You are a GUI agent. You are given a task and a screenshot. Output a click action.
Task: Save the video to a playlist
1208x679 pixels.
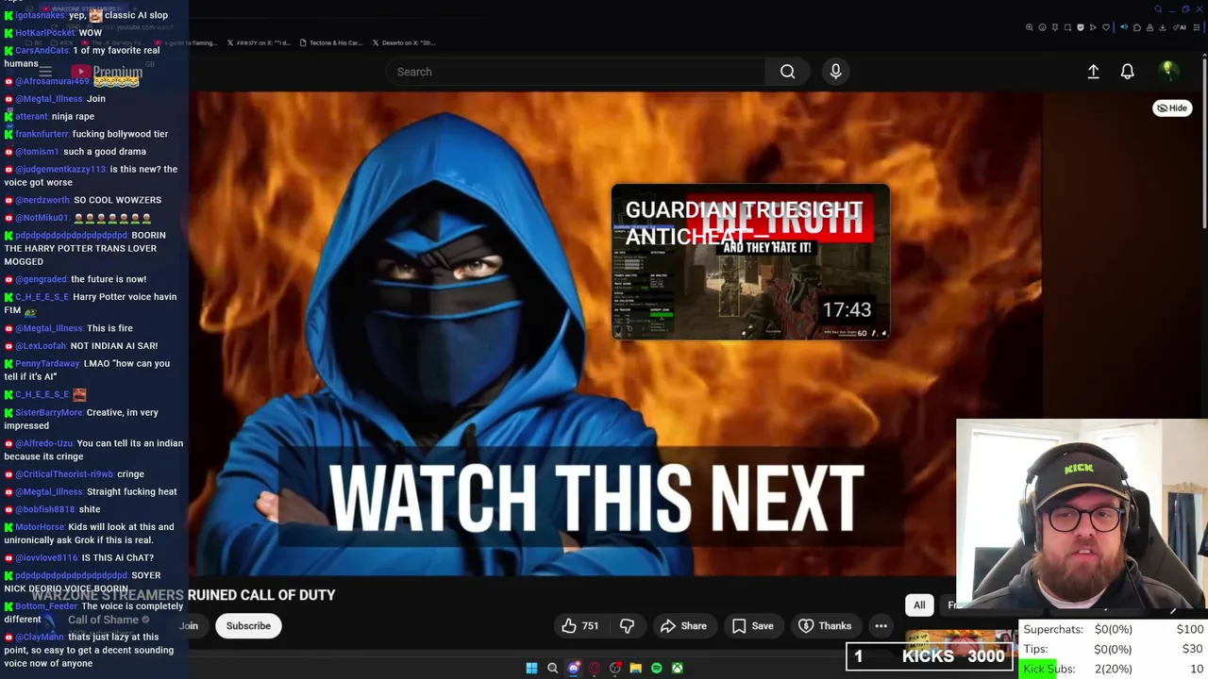click(x=752, y=625)
